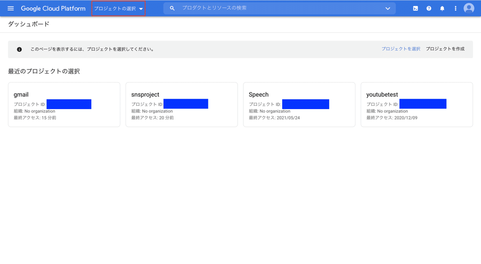This screenshot has height=264, width=481.
Task: Open the hamburger navigation menu
Action: click(10, 8)
